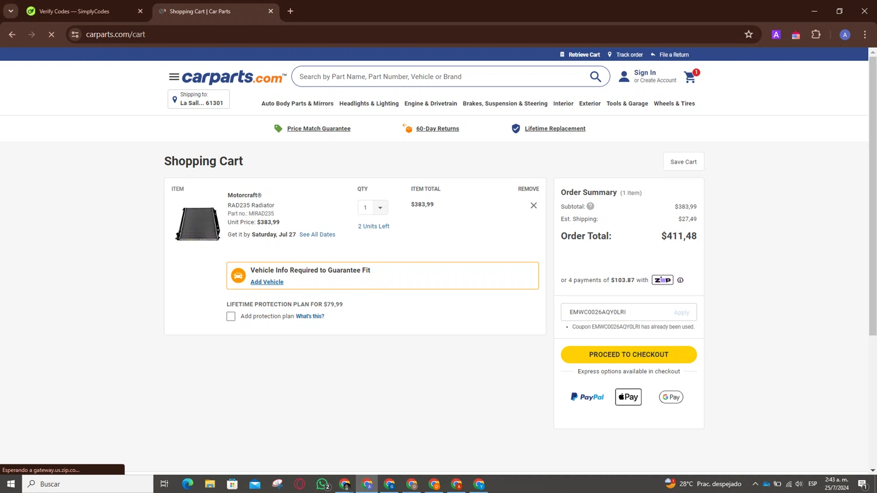
Task: Launch Microsoft Edge from the taskbar
Action: (188, 484)
